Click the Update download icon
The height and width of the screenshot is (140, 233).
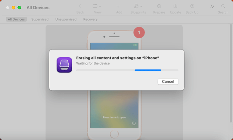tap(175, 6)
